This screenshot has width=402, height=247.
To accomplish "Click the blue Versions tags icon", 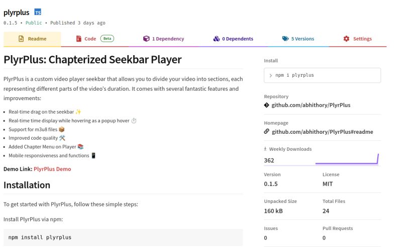I will pos(285,39).
